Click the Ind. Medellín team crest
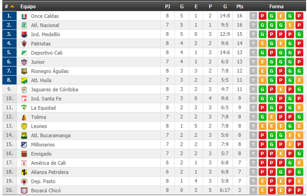 pyautogui.click(x=24, y=34)
